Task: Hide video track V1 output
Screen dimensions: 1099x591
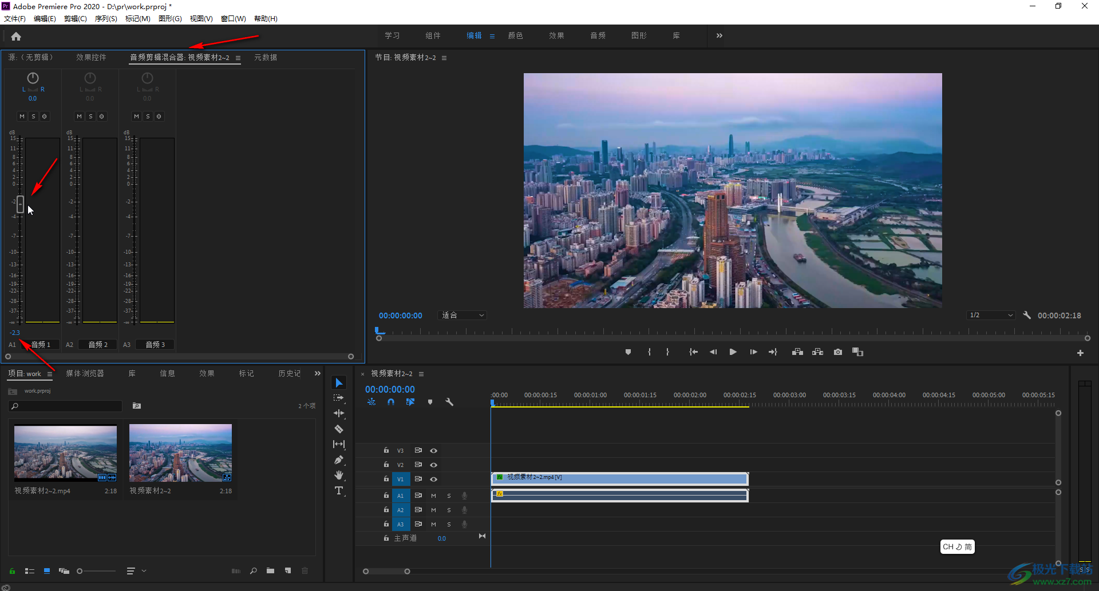Action: click(x=434, y=479)
